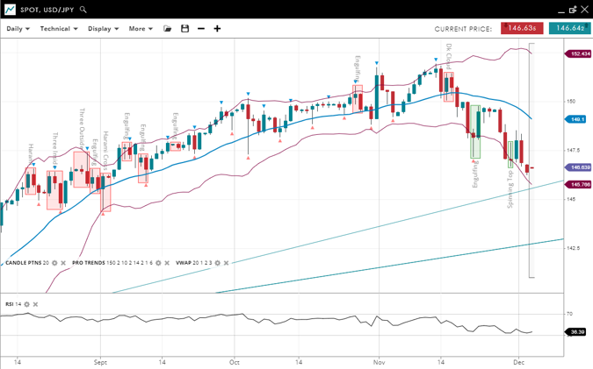The height and width of the screenshot is (369, 593).
Task: Remove the RSI indicator
Action: click(37, 304)
